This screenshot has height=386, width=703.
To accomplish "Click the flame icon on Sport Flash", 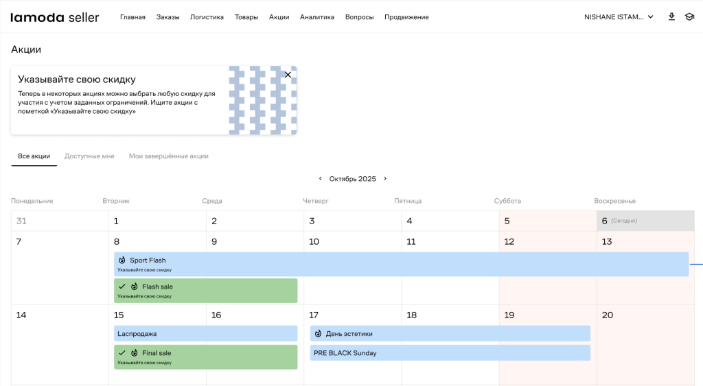I will pos(122,261).
